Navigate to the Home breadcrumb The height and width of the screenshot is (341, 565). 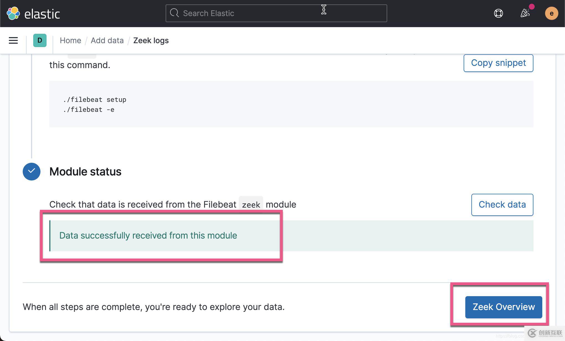[70, 40]
